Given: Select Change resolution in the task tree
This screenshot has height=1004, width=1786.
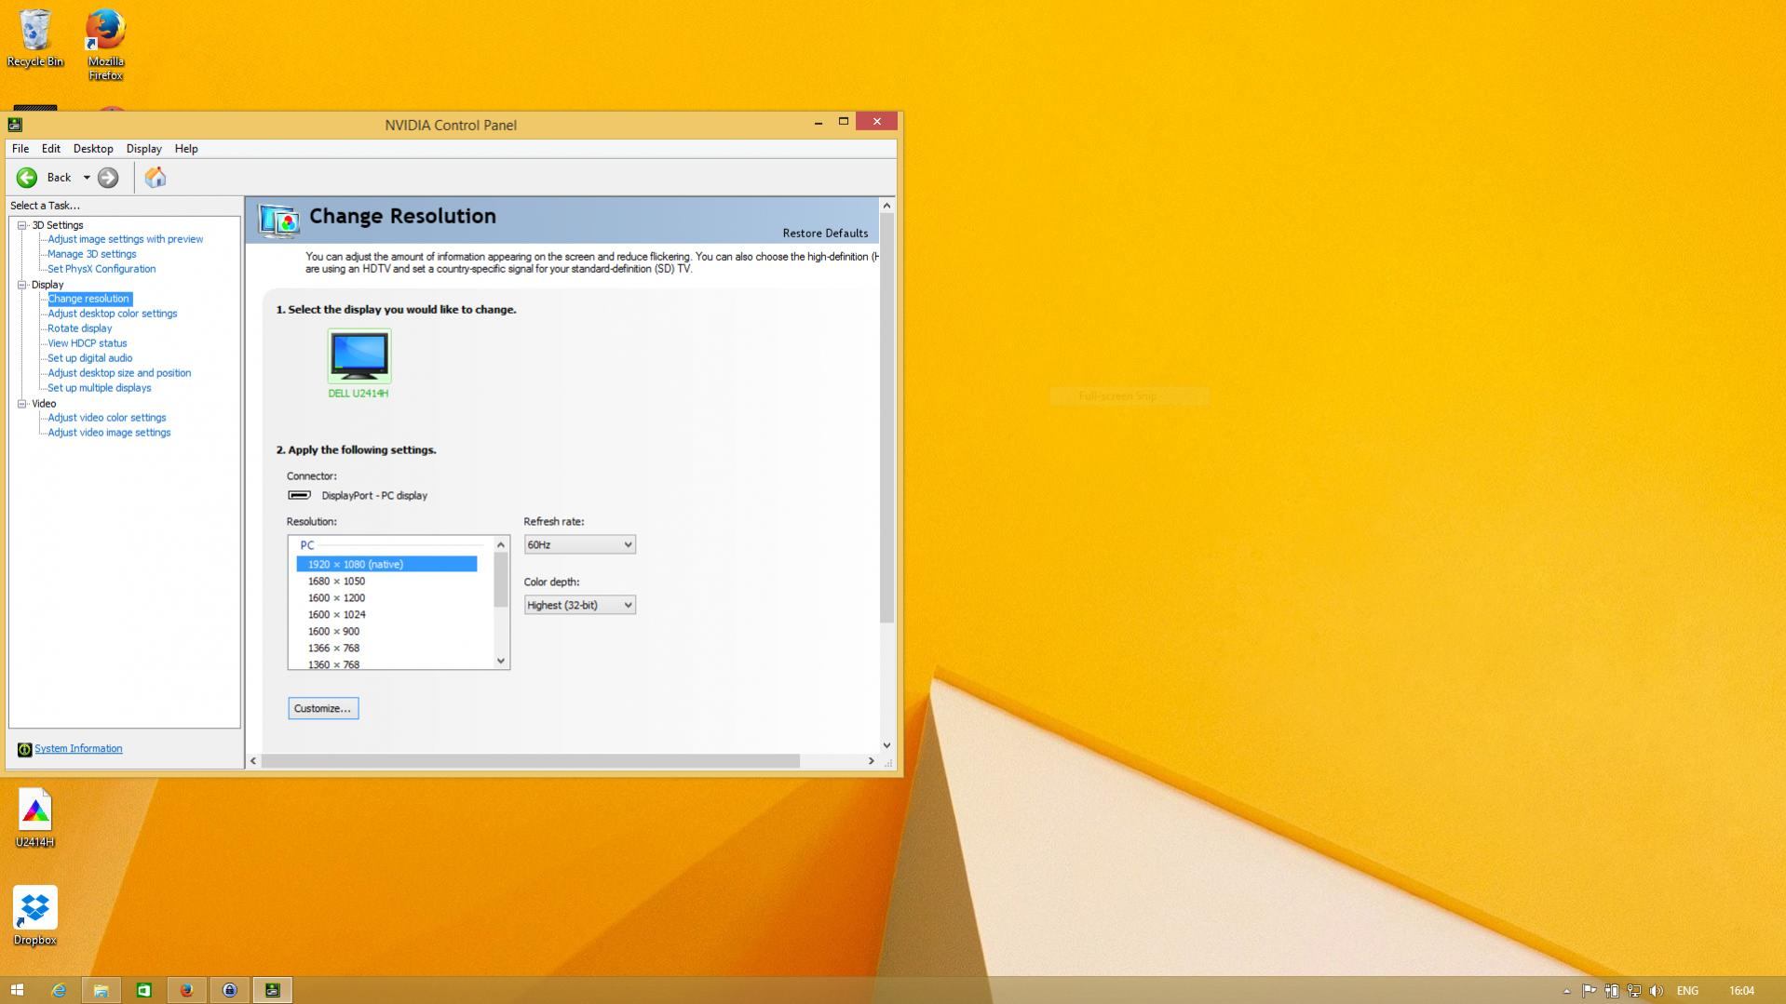Looking at the screenshot, I should click(x=88, y=299).
